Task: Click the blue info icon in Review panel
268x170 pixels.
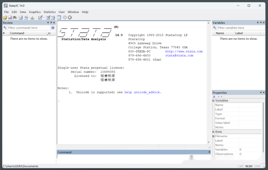Action: (53, 28)
